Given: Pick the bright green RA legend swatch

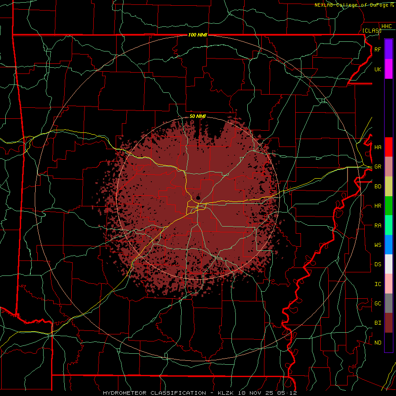Looking at the screenshot, I should 389,225.
